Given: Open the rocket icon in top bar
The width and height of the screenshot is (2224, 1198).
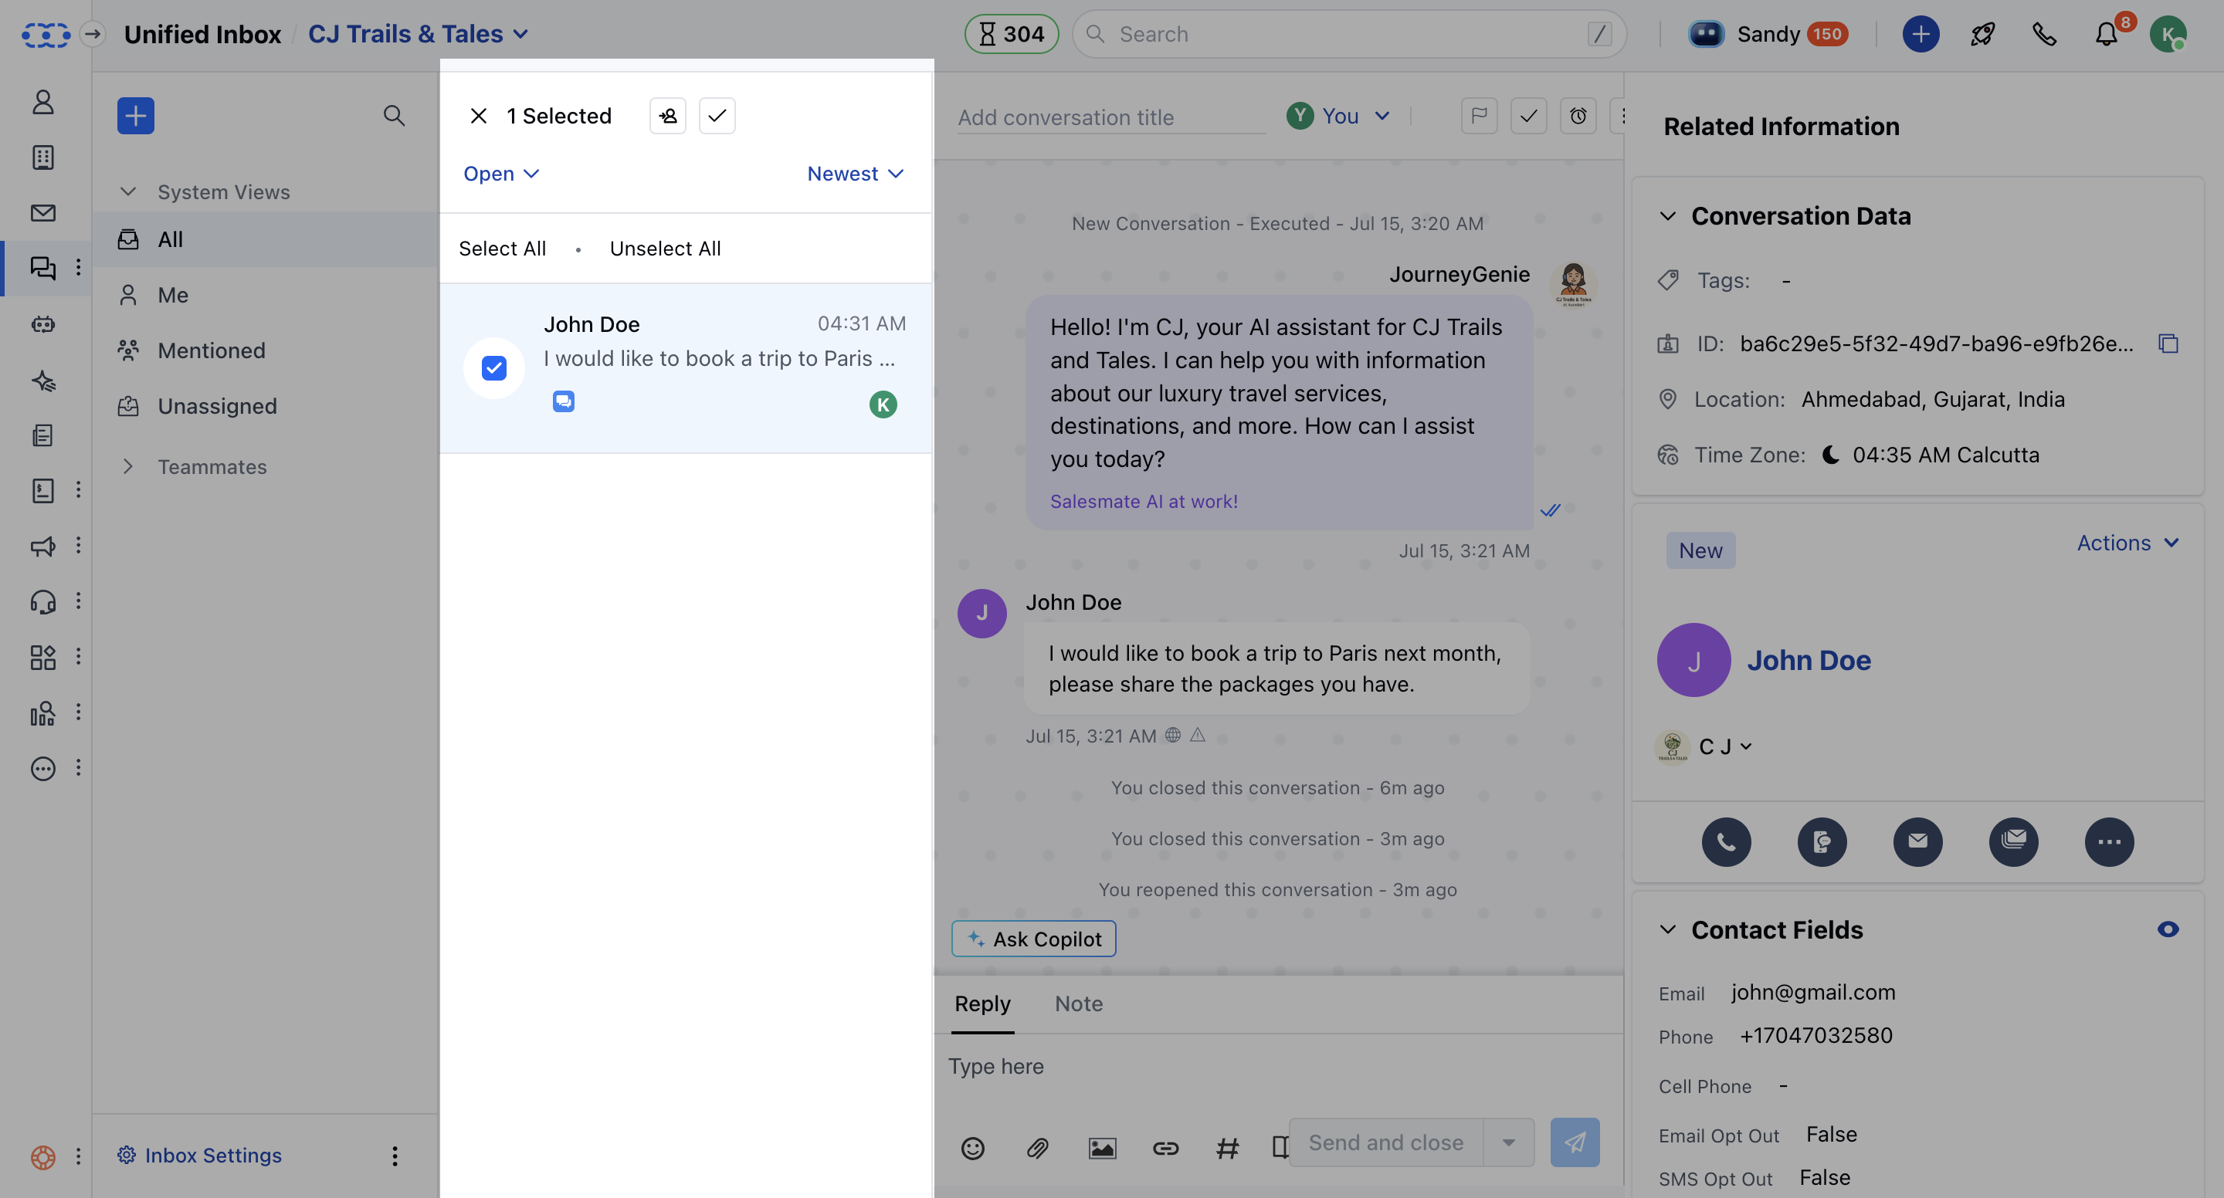Looking at the screenshot, I should 1982,34.
